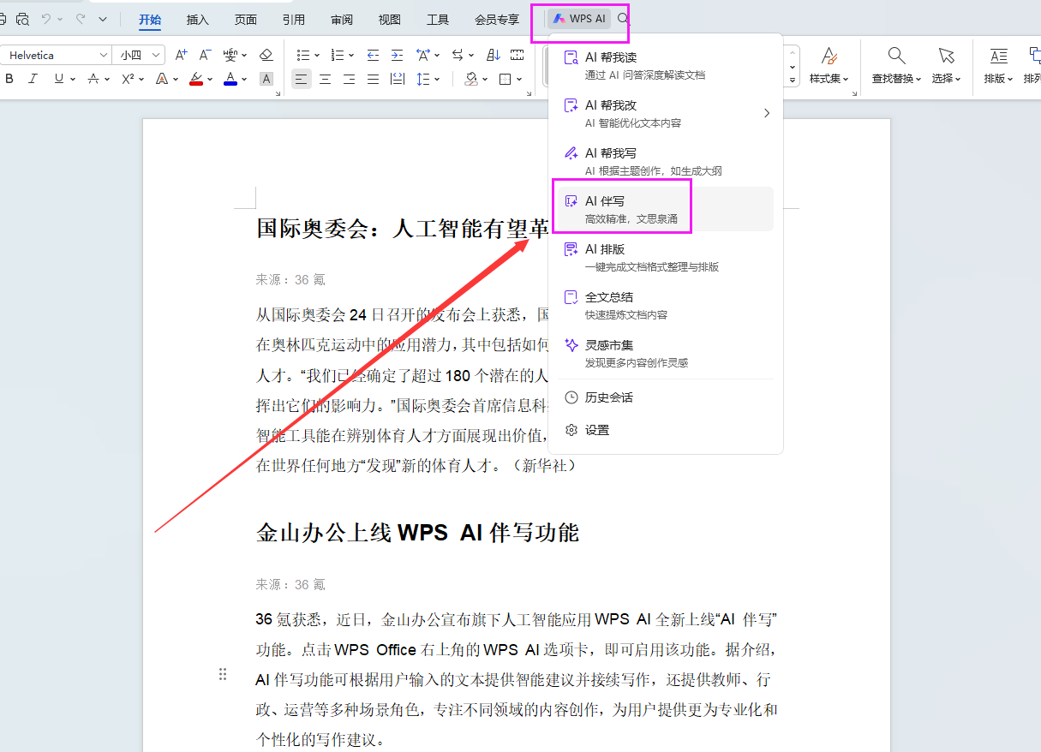
Task: Choose AI 帮我读 from the menu
Action: (x=666, y=65)
